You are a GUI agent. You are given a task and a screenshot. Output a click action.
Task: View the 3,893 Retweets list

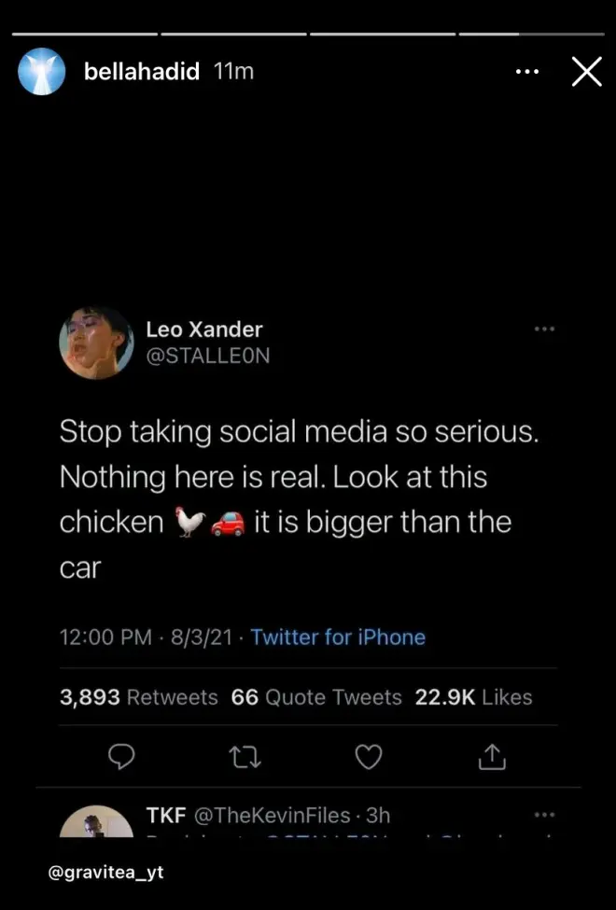pos(139,697)
